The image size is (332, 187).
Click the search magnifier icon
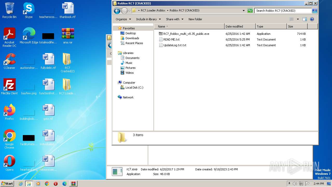point(315,11)
